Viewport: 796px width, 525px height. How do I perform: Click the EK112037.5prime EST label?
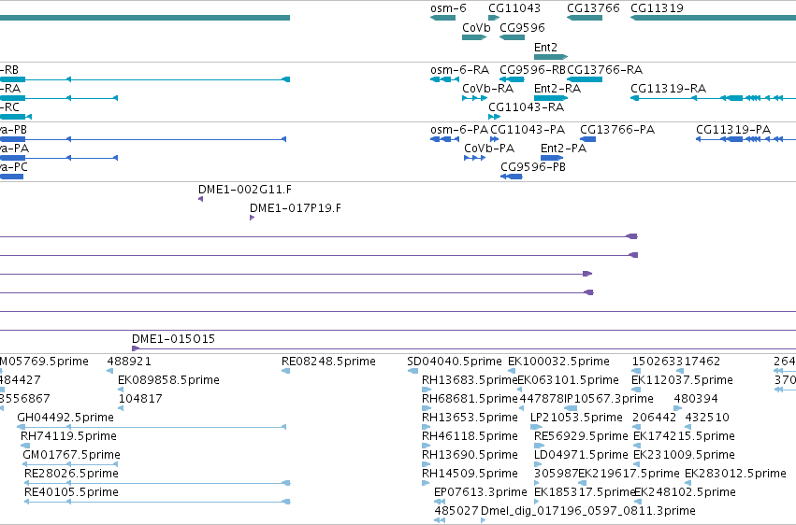[x=682, y=379]
